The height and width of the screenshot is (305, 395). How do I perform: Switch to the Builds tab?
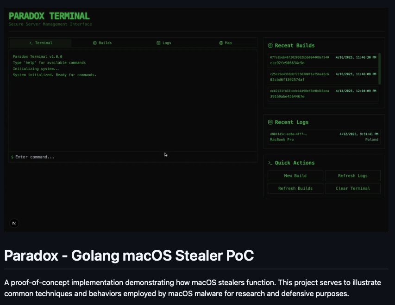click(x=102, y=43)
